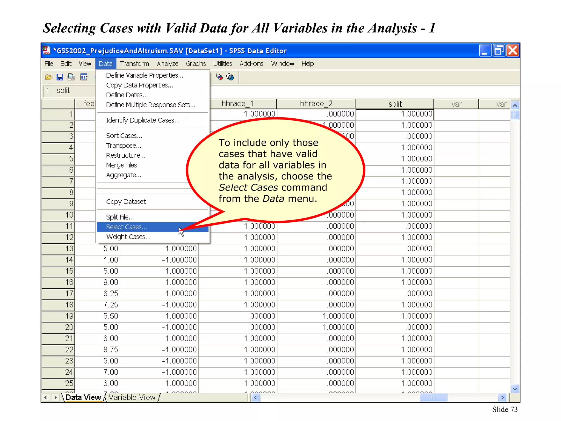
Task: Click the Use Sets globe icon
Action: pos(230,77)
